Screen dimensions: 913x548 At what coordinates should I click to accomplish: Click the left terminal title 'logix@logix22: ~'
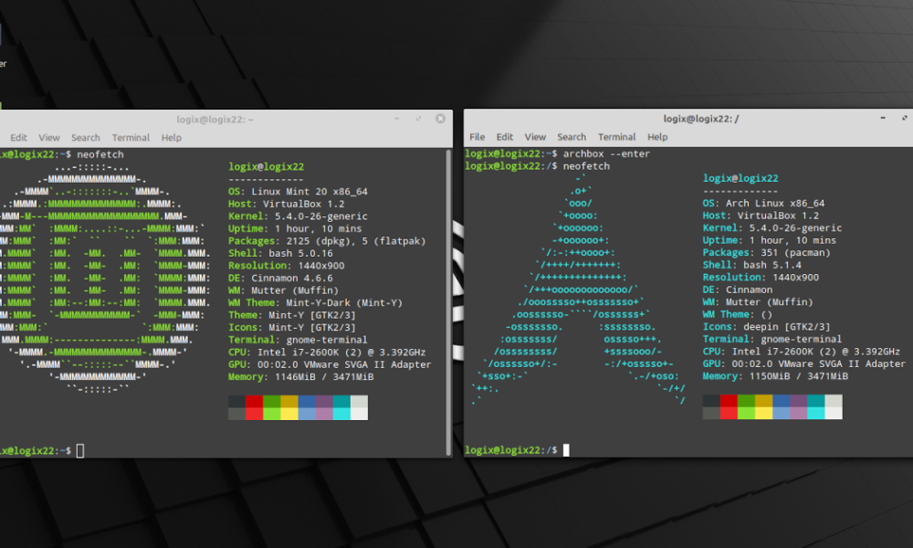click(215, 120)
